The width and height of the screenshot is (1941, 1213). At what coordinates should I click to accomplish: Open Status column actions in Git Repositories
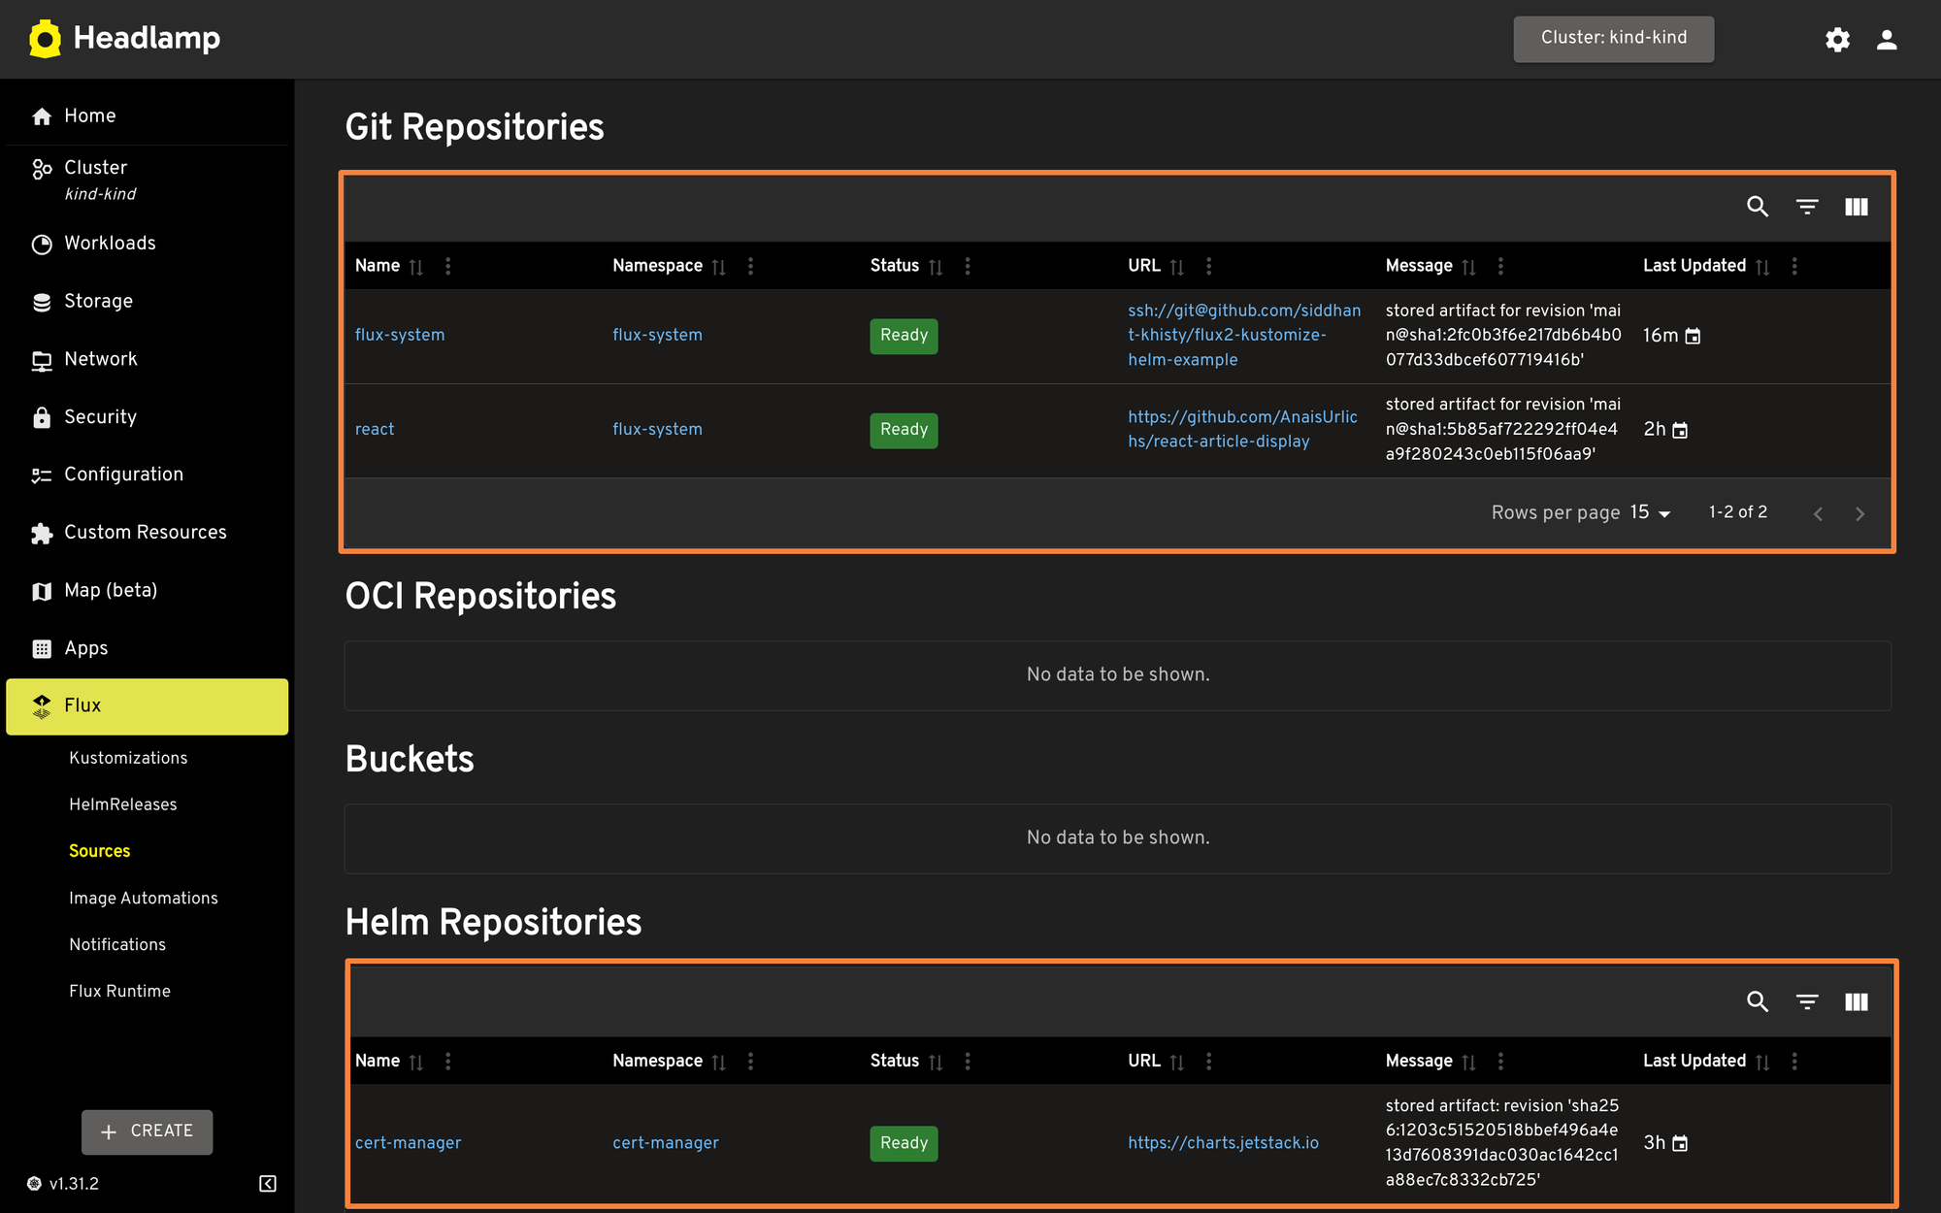point(968,266)
